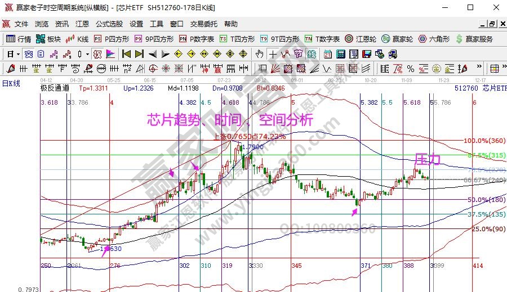Toggle the crosshair cursor mode
Screen dimensions: 507x292
[x=273, y=54]
